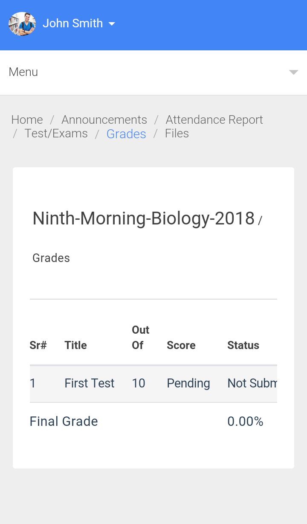Click the John Smith username
Viewport: 307px width, 524px height.
(x=72, y=23)
